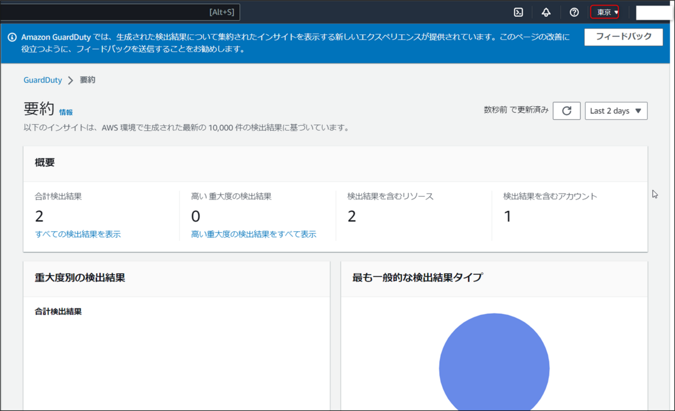
Task: Click すべての検出結果を表示 link
Action: coord(77,234)
